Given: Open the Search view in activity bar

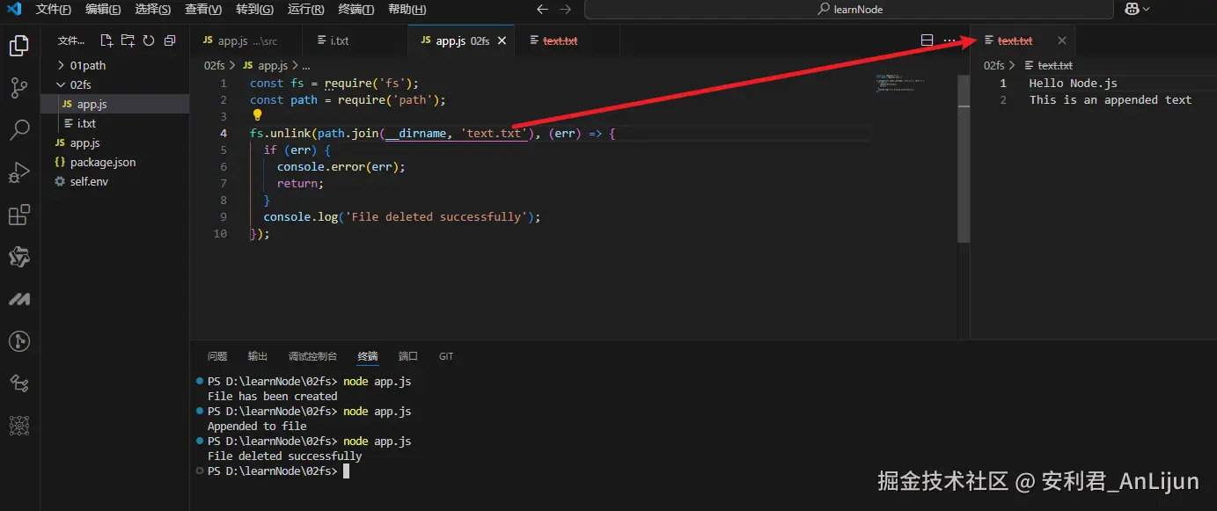Looking at the screenshot, I should tap(19, 130).
